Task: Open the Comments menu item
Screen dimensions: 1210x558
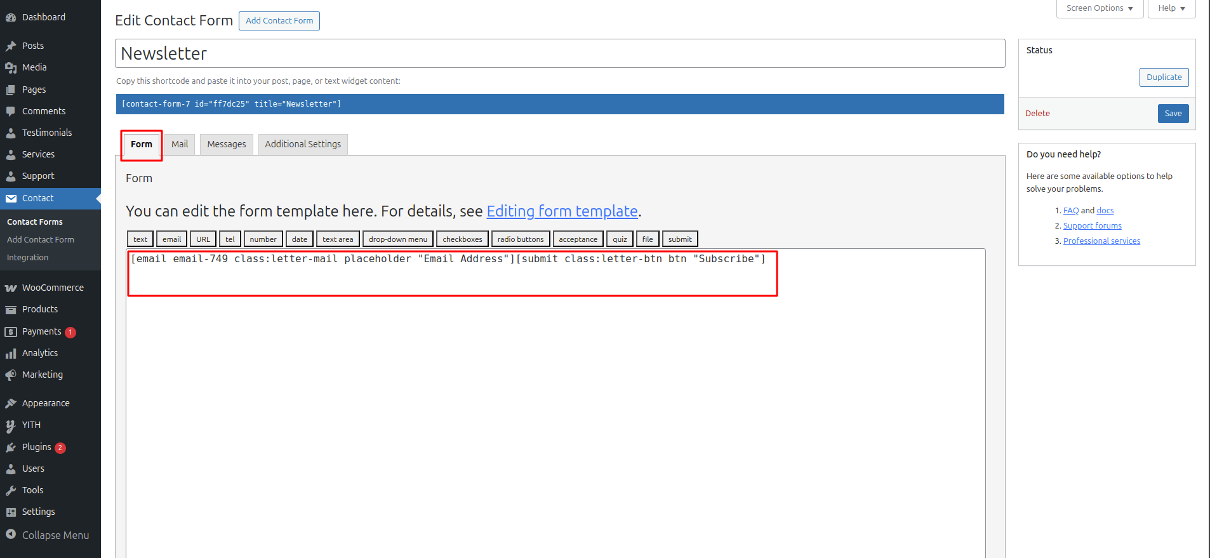Action: coord(50,112)
